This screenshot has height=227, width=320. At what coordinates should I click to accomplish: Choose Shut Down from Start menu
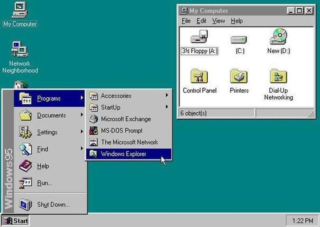coord(53,205)
